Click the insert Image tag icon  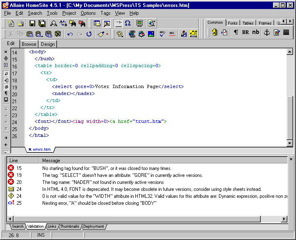[x=277, y=32]
